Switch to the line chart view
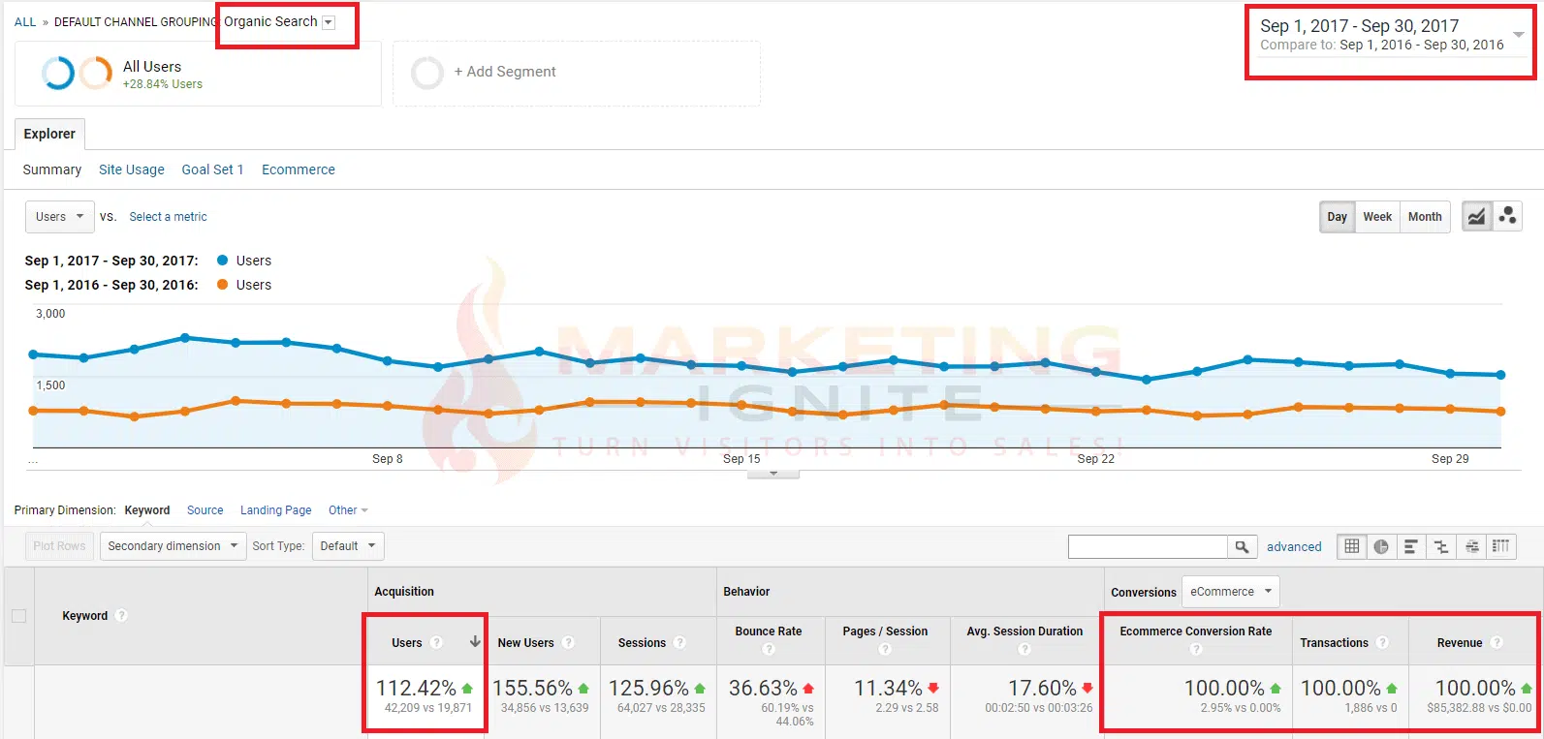Viewport: 1544px width, 739px height. coord(1475,217)
